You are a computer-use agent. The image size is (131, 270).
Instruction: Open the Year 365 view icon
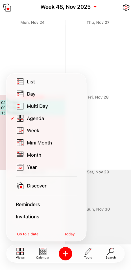coord(20,167)
